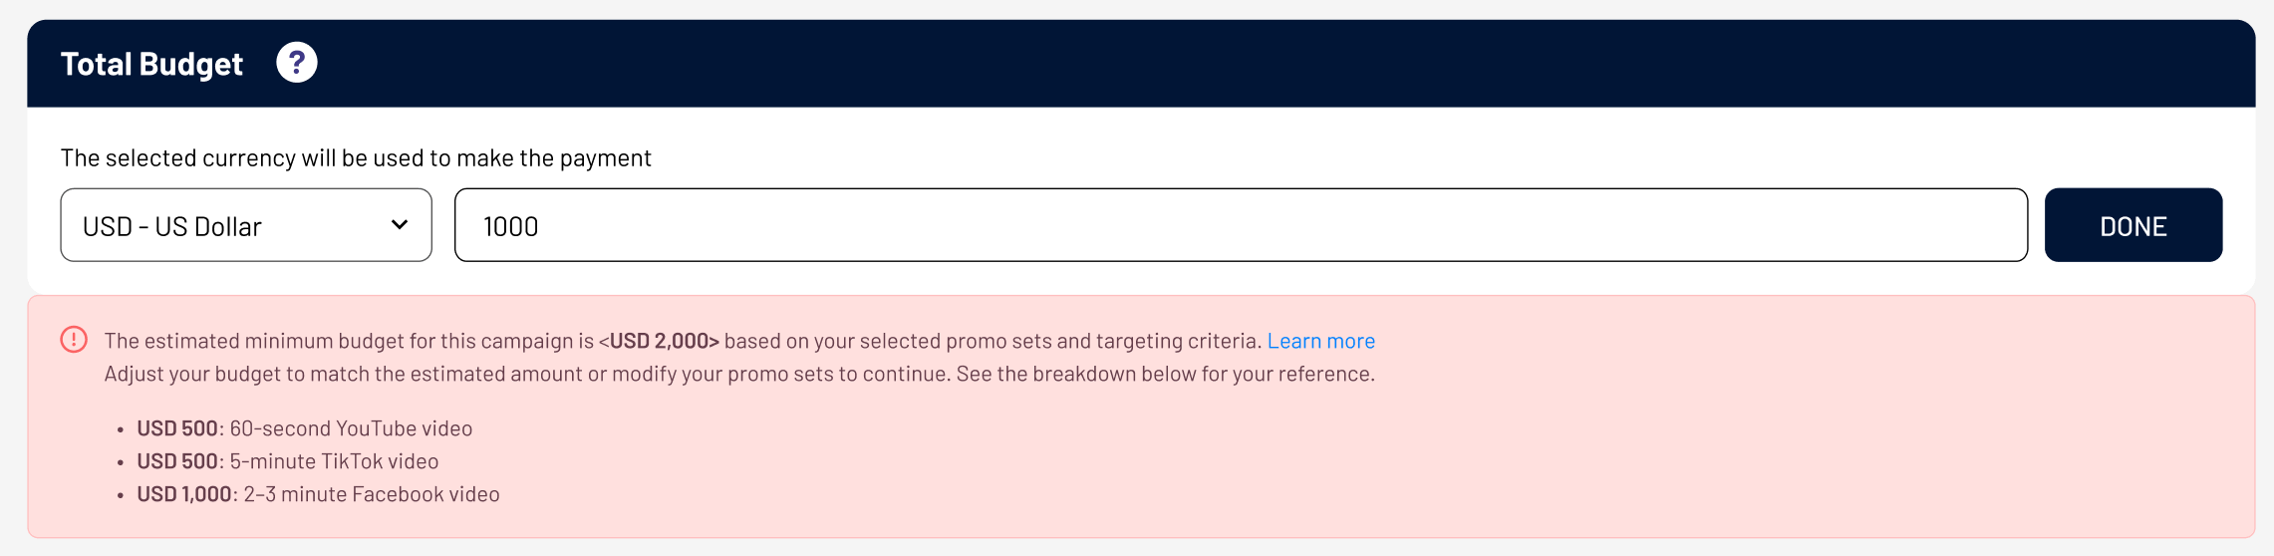Viewport: 2274px width, 556px height.
Task: Select the 2–3 minute Facebook video breakdown item
Action: (x=318, y=494)
